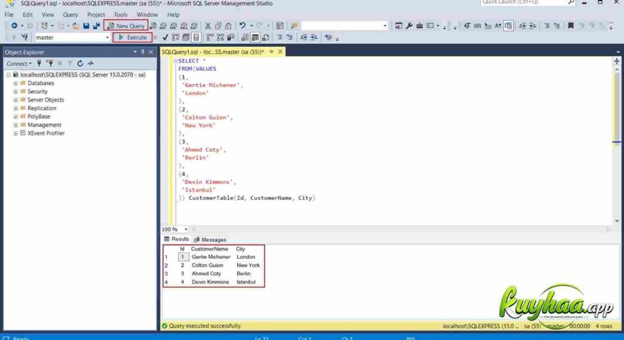Display the estimated execution plan
624x340 pixels.
pos(175,37)
